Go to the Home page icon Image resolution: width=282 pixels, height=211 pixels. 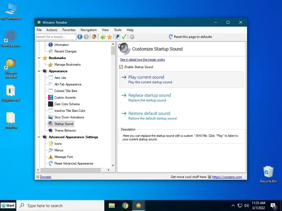tap(94, 37)
